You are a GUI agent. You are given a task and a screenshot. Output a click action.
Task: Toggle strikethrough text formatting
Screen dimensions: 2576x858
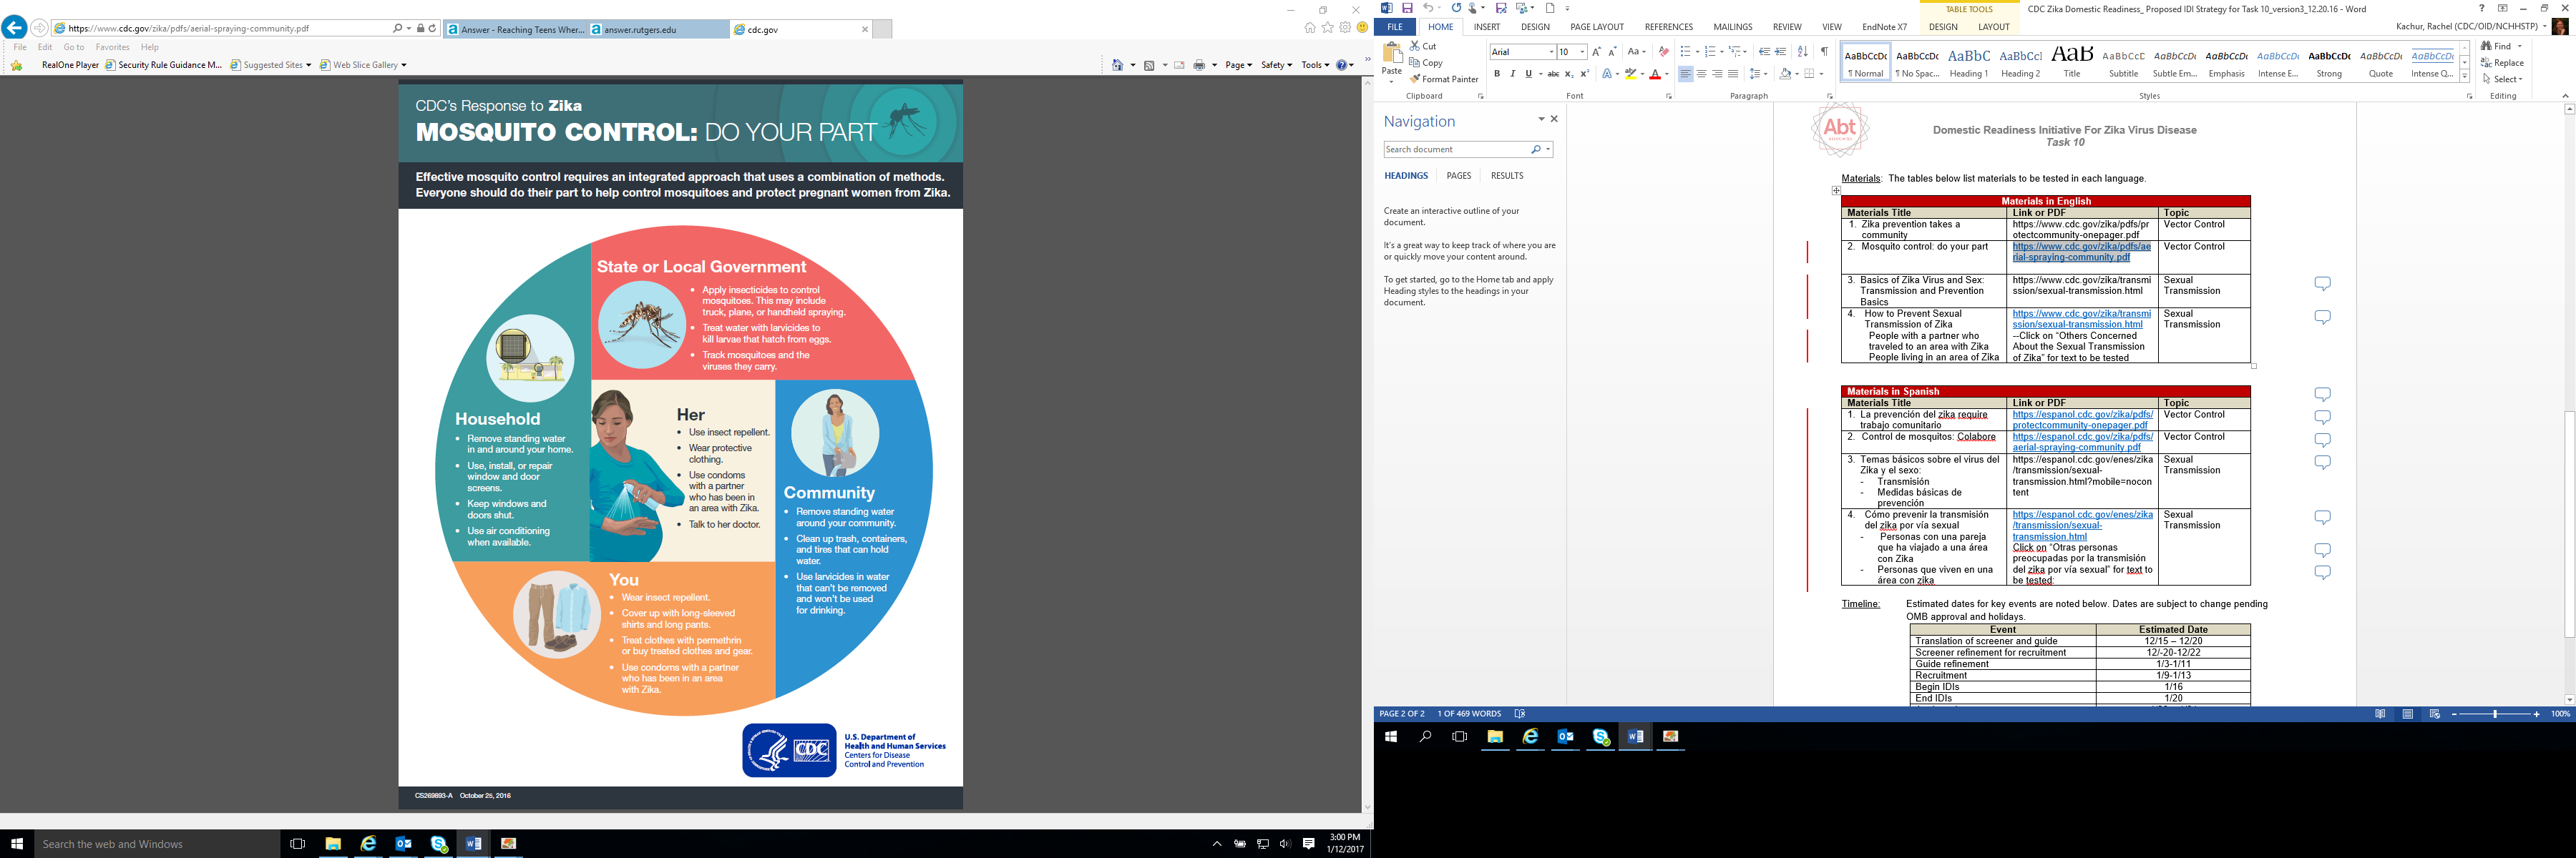pyautogui.click(x=1552, y=74)
